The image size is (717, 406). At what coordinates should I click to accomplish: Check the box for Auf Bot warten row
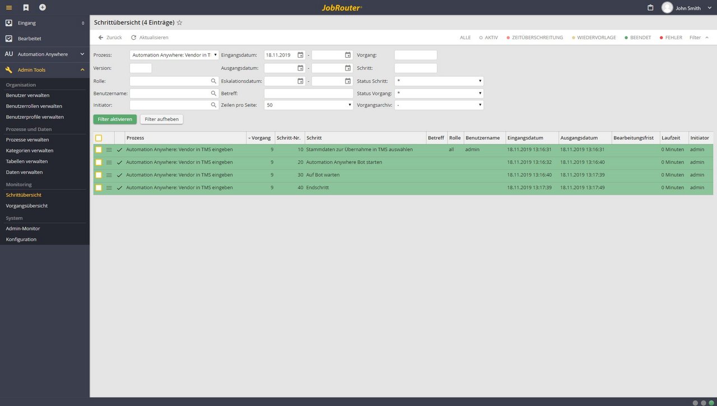[99, 175]
